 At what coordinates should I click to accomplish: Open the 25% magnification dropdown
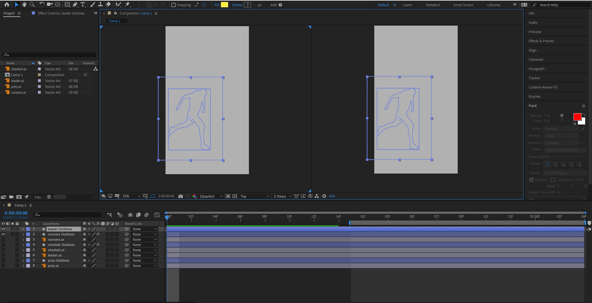coord(131,196)
